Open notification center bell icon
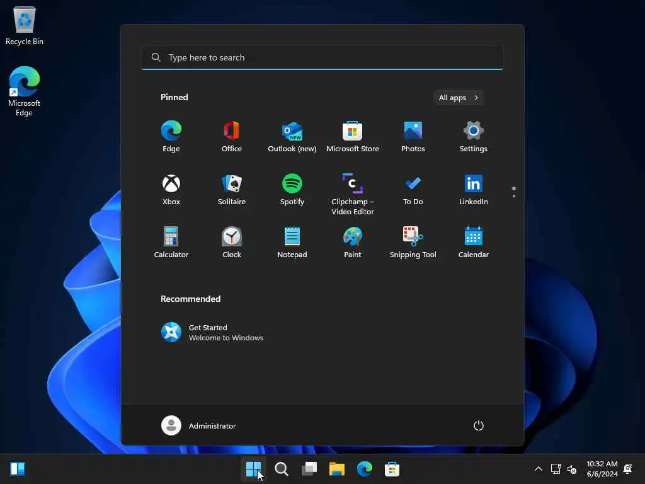 628,469
